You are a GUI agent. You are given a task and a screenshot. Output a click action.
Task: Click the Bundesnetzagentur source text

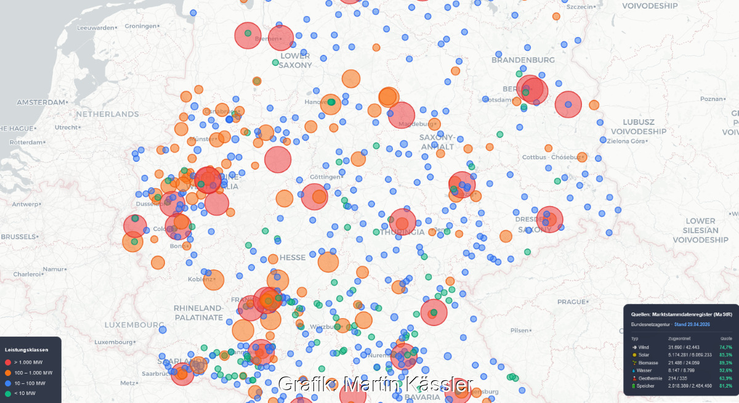point(652,324)
